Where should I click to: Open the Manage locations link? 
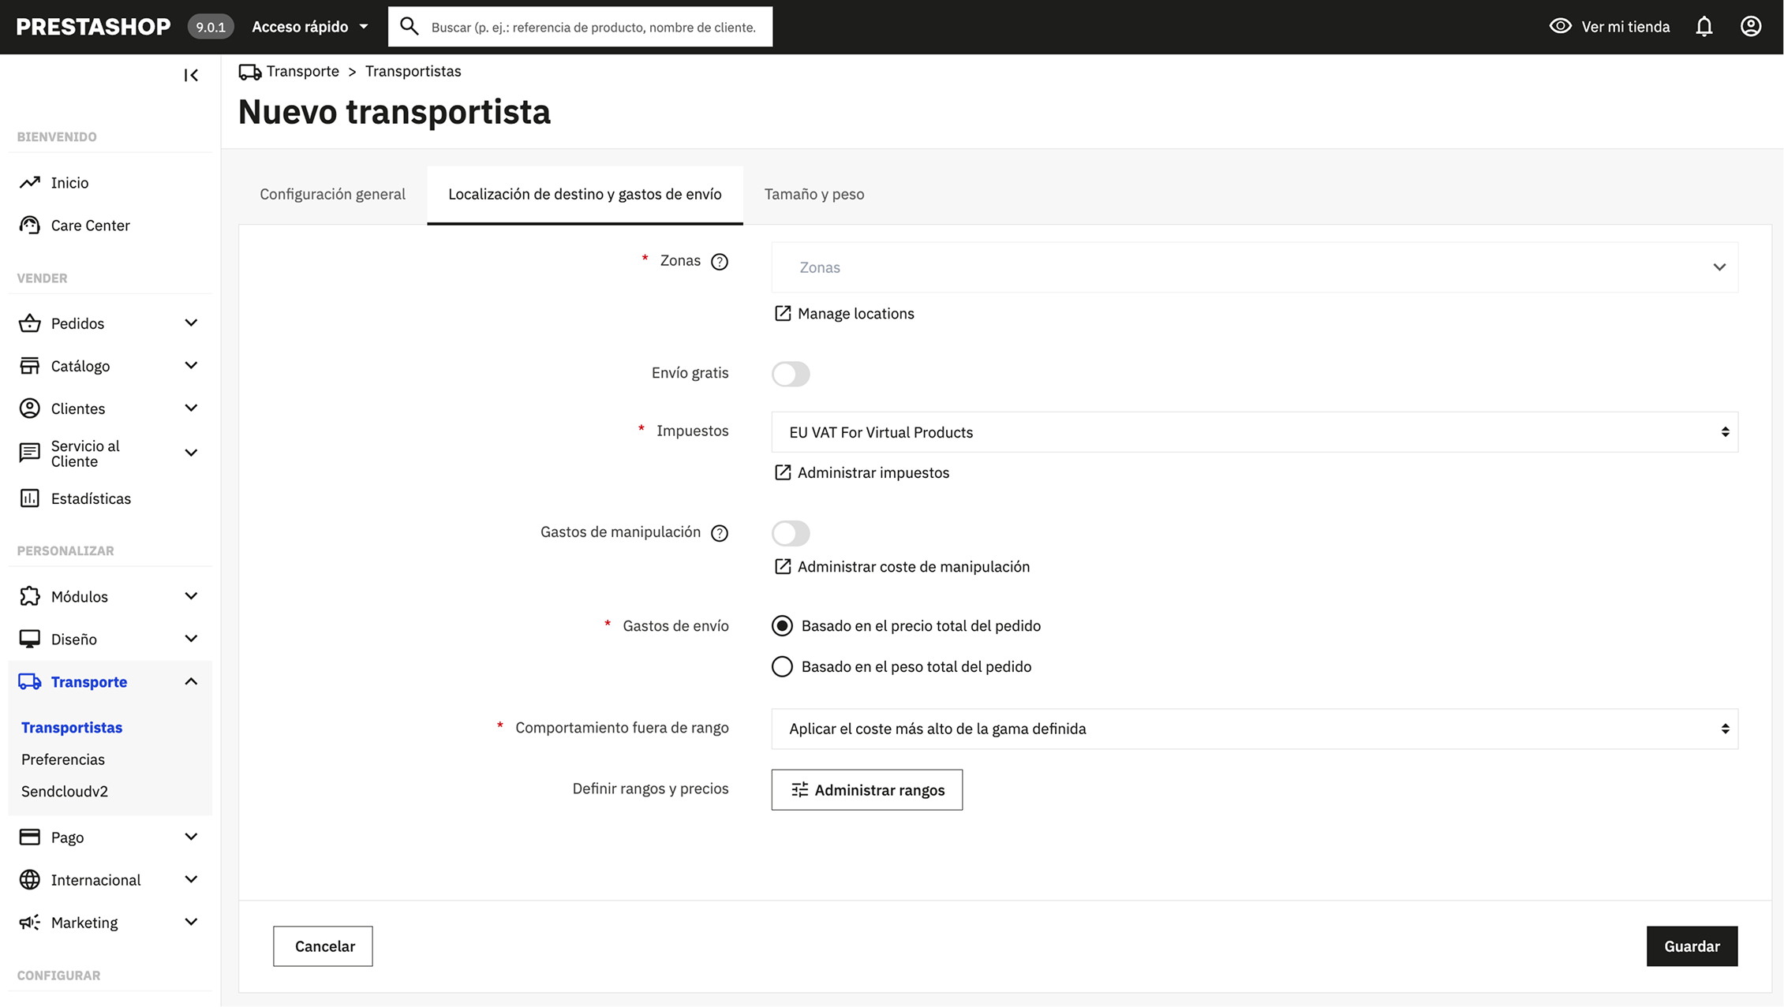coord(856,313)
